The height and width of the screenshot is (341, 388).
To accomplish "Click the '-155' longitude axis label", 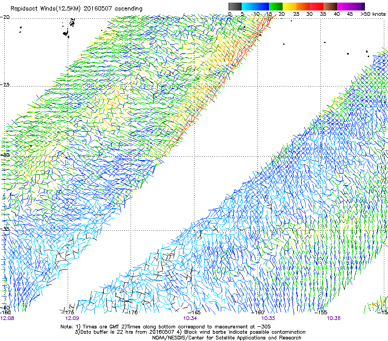I will 321,313.
